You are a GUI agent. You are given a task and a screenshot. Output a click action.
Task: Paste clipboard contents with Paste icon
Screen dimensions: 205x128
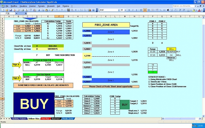click(47, 10)
